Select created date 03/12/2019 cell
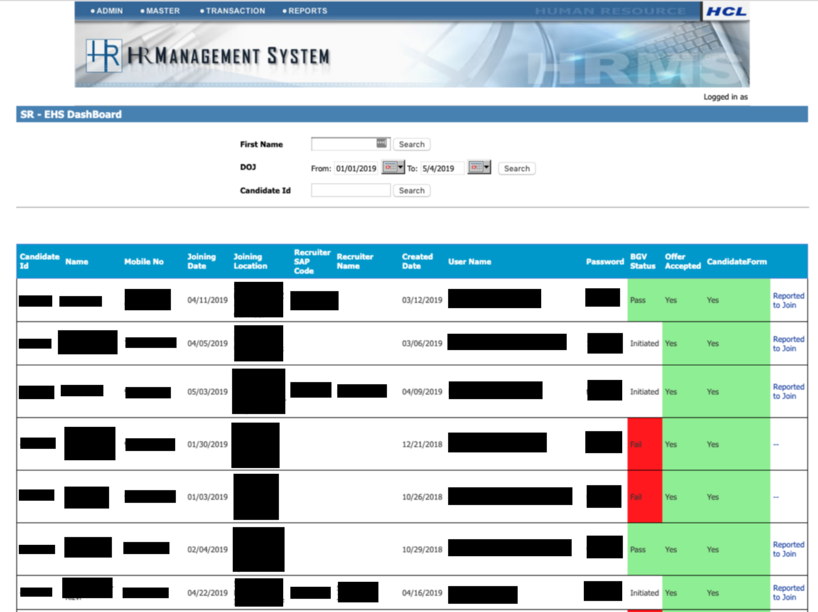Screen dimensions: 818x612 click(422, 300)
